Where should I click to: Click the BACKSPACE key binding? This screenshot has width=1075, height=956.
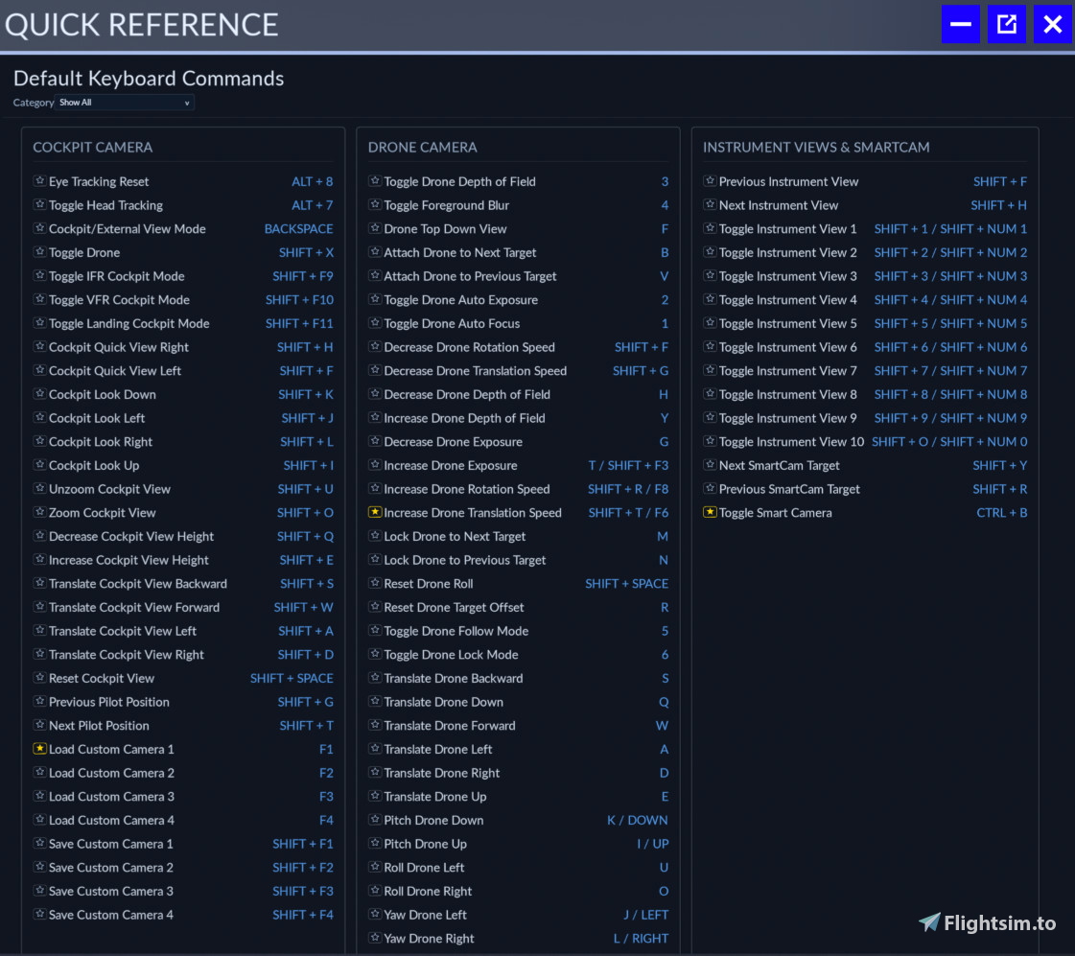click(299, 229)
